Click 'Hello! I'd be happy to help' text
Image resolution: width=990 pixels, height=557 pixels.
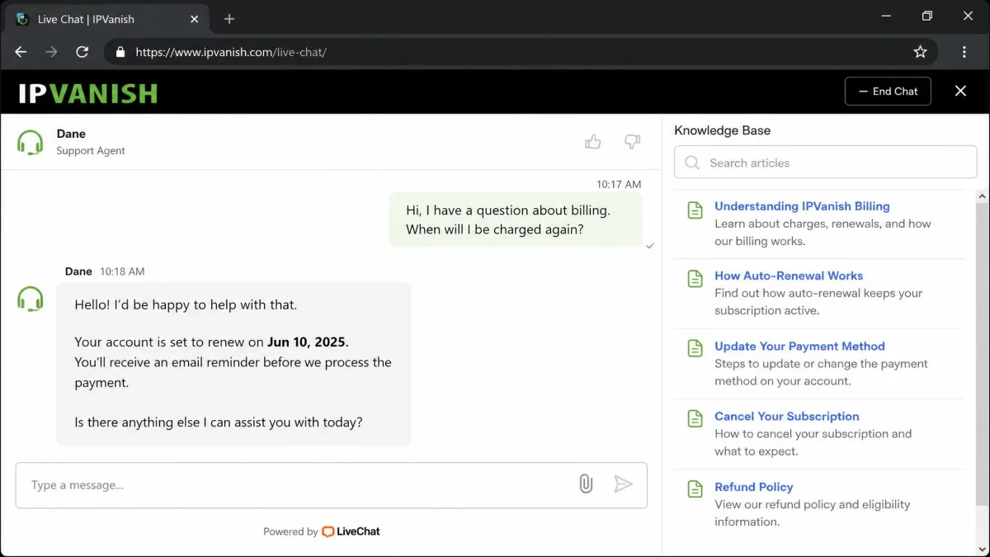(x=186, y=304)
